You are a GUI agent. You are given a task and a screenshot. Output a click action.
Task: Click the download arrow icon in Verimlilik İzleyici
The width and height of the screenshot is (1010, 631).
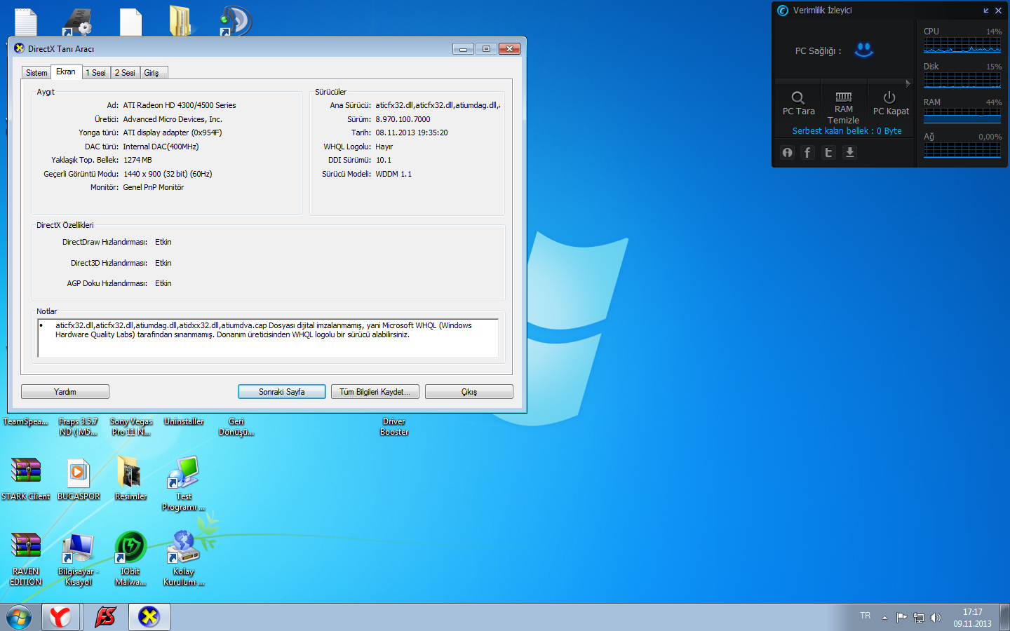[x=849, y=152]
